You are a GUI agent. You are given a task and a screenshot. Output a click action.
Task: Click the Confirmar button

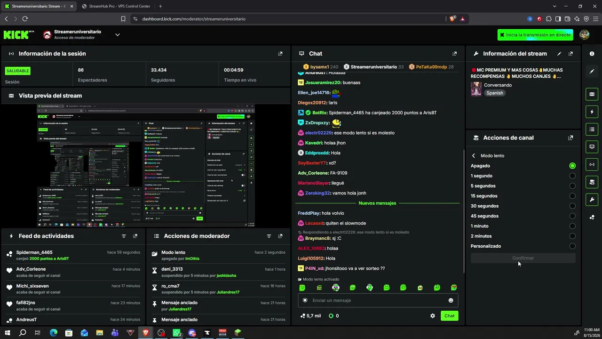coord(523,258)
